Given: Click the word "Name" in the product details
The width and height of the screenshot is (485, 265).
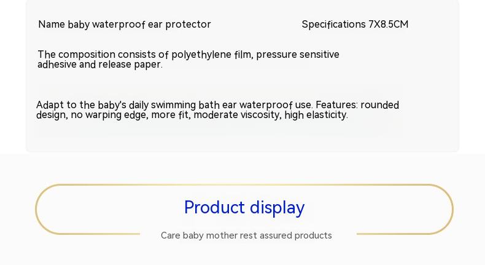Looking at the screenshot, I should pos(52,25).
